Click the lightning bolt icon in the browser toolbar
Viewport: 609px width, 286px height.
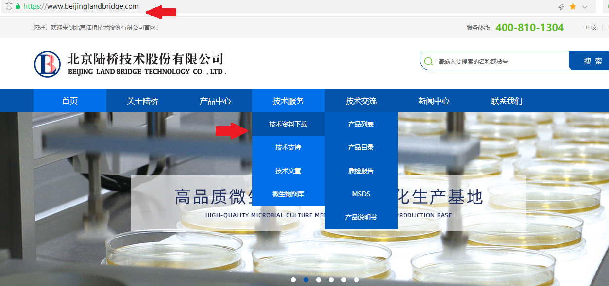point(560,7)
